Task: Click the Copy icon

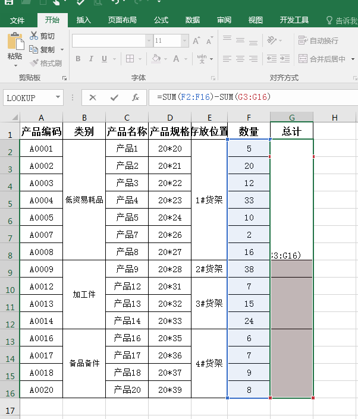Action: [34, 49]
